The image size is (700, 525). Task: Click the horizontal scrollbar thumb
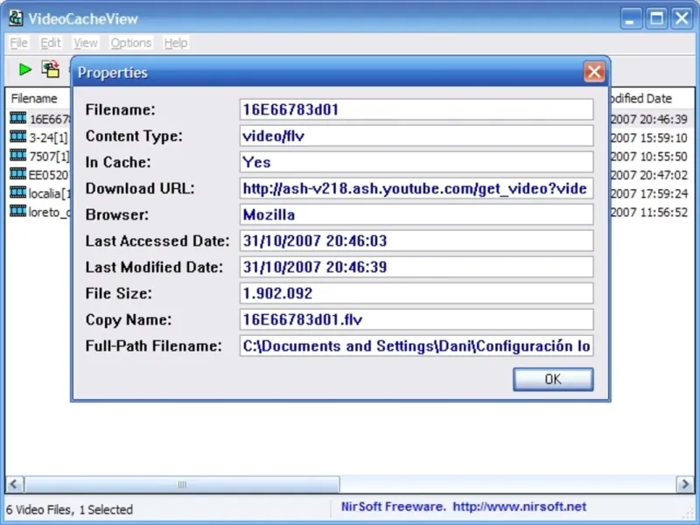point(182,485)
